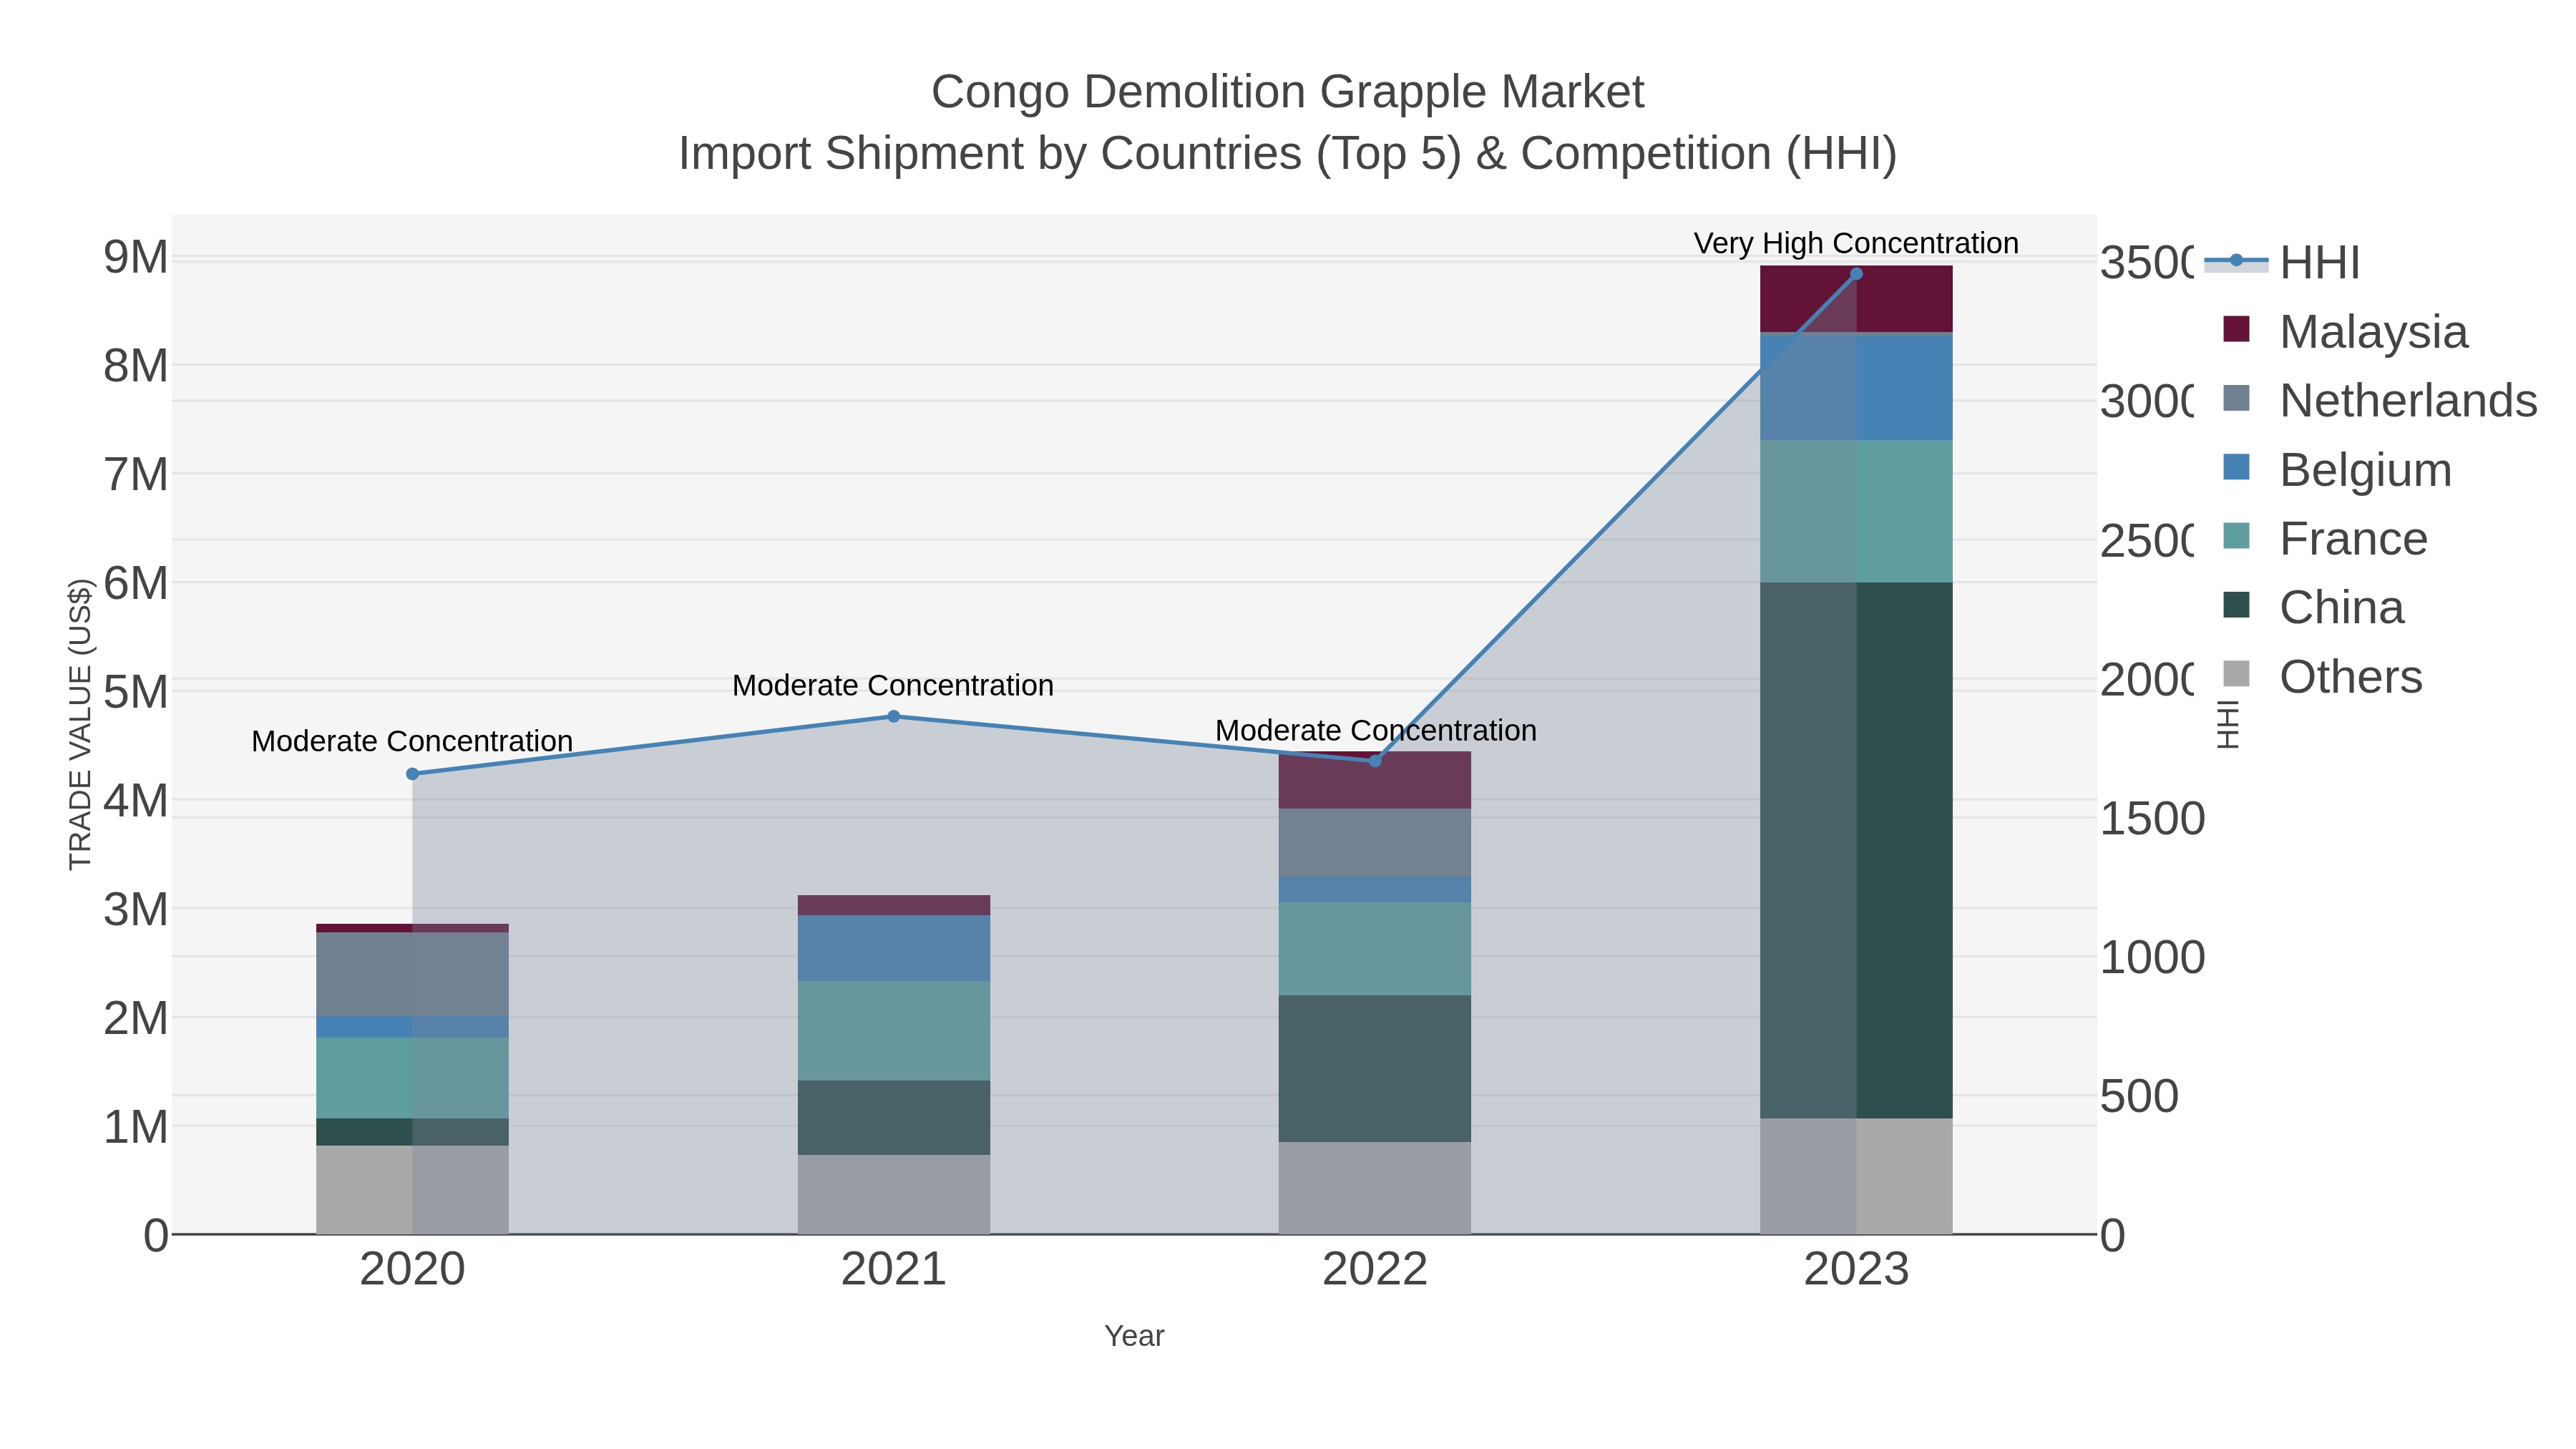Click the Others segment in the 2020 bar
The image size is (2576, 1449).
pyautogui.click(x=412, y=1190)
